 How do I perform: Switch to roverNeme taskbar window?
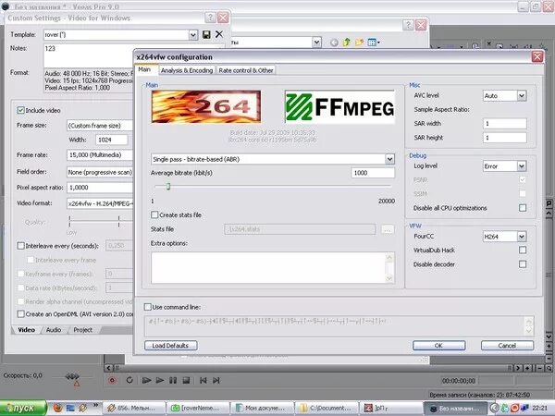coord(198,408)
